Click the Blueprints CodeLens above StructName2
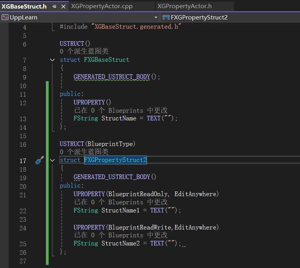 coord(121,235)
